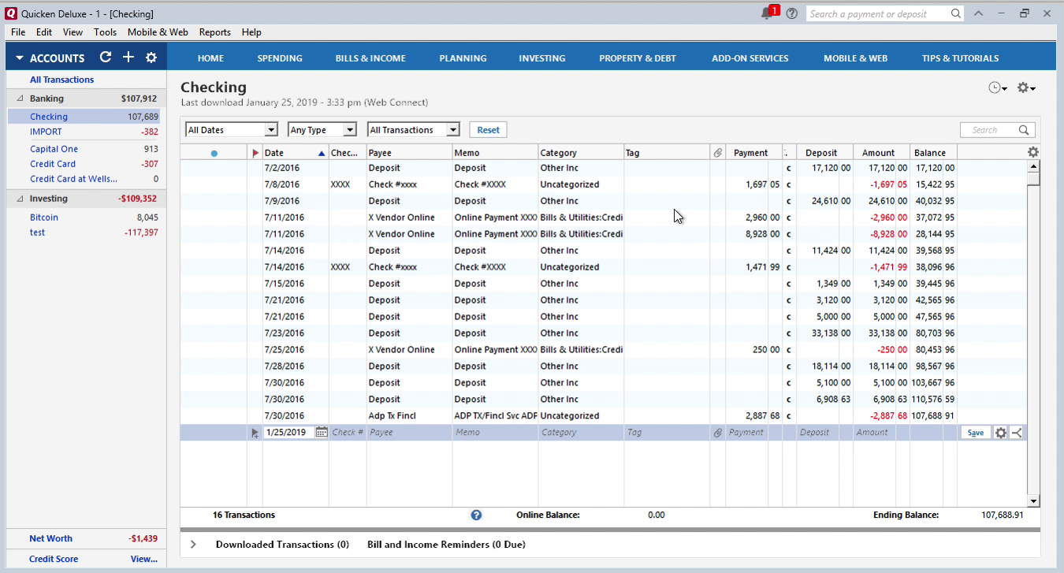1064x573 pixels.
Task: Click the blue dot status column header
Action: point(214,154)
